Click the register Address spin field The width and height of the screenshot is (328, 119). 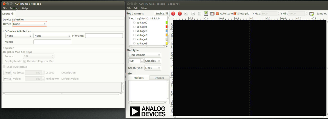click(x=34, y=73)
